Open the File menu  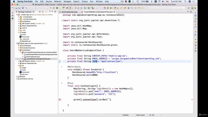point(36,1)
